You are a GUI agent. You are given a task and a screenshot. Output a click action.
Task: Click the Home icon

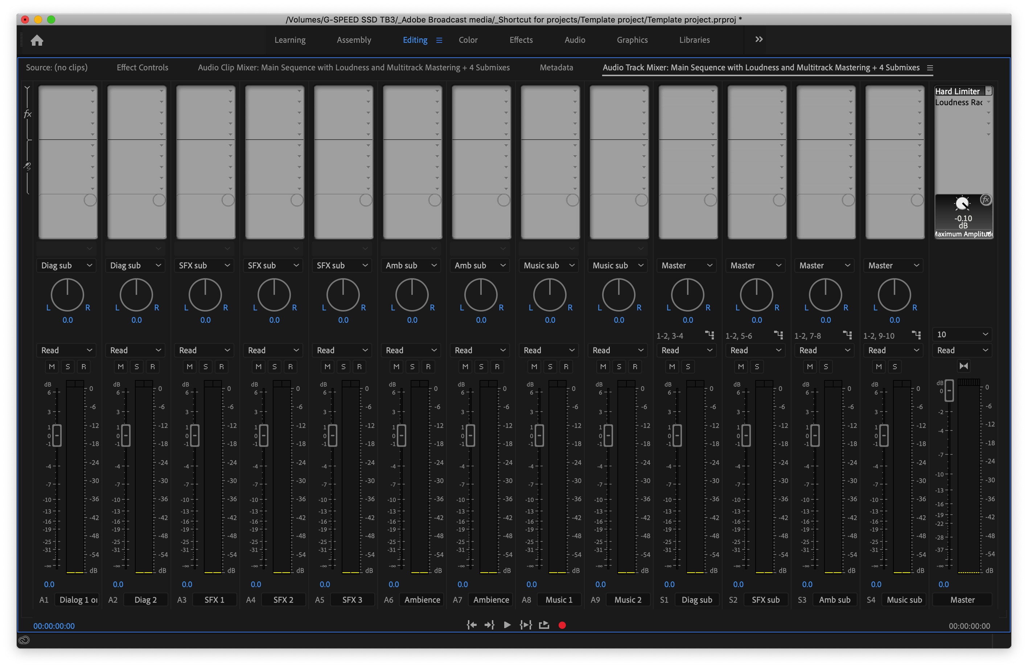pos(37,40)
